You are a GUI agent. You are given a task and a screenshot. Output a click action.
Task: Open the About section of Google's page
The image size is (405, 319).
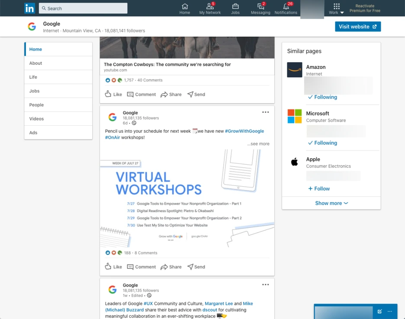pyautogui.click(x=35, y=63)
